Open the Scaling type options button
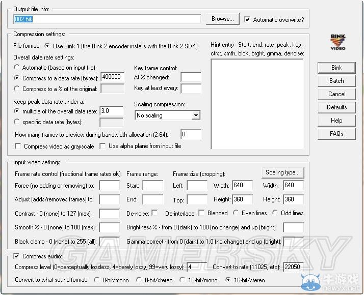Screen dimensions: 364x295 282,172
